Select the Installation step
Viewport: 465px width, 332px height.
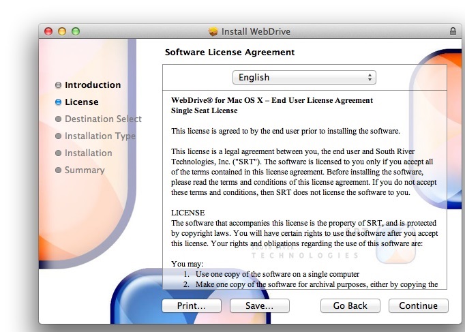(89, 153)
